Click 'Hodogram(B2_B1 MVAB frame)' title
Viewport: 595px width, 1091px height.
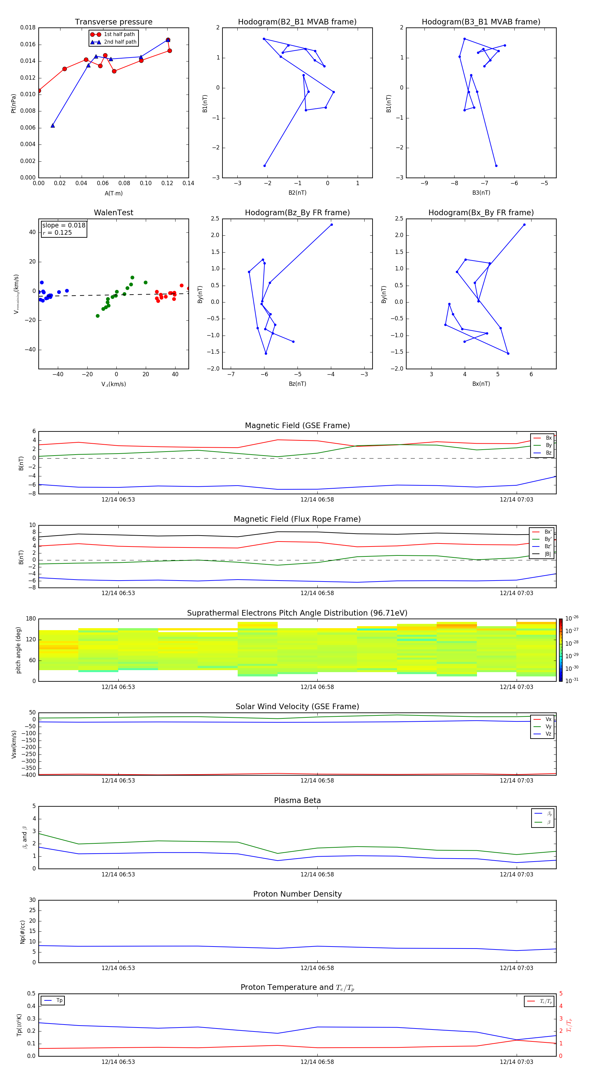pyautogui.click(x=297, y=21)
